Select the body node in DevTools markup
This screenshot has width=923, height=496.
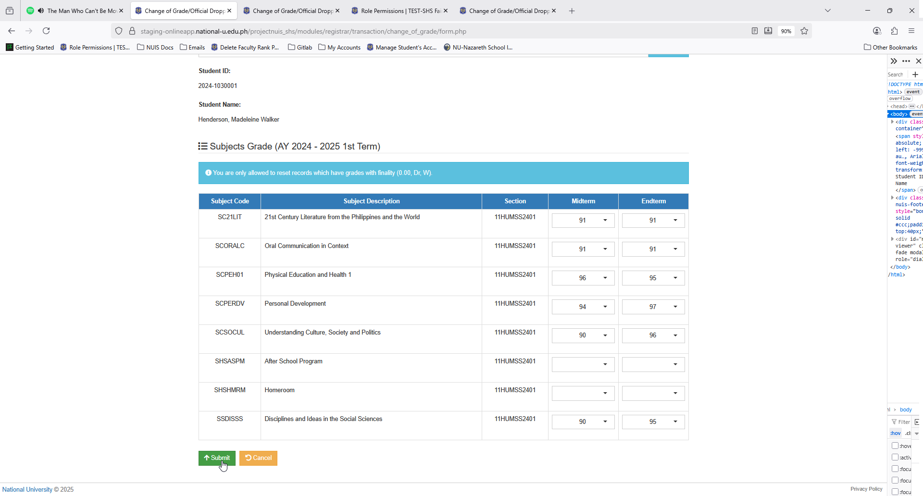coord(898,114)
